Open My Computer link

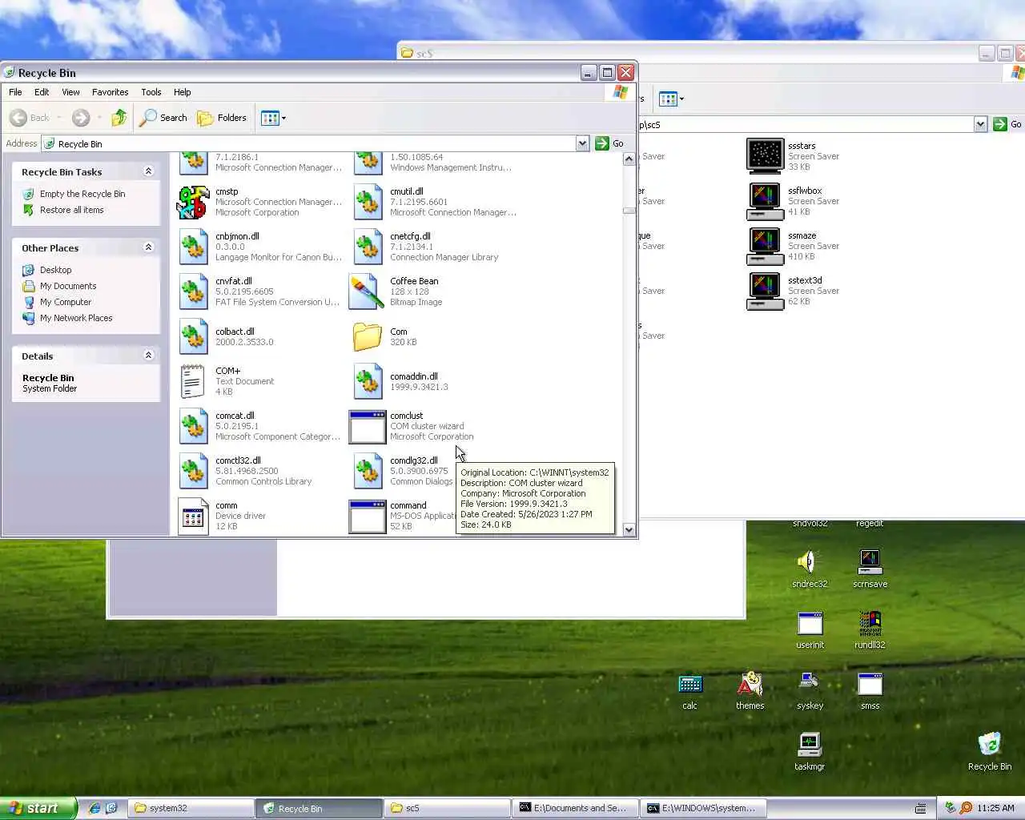pos(66,302)
